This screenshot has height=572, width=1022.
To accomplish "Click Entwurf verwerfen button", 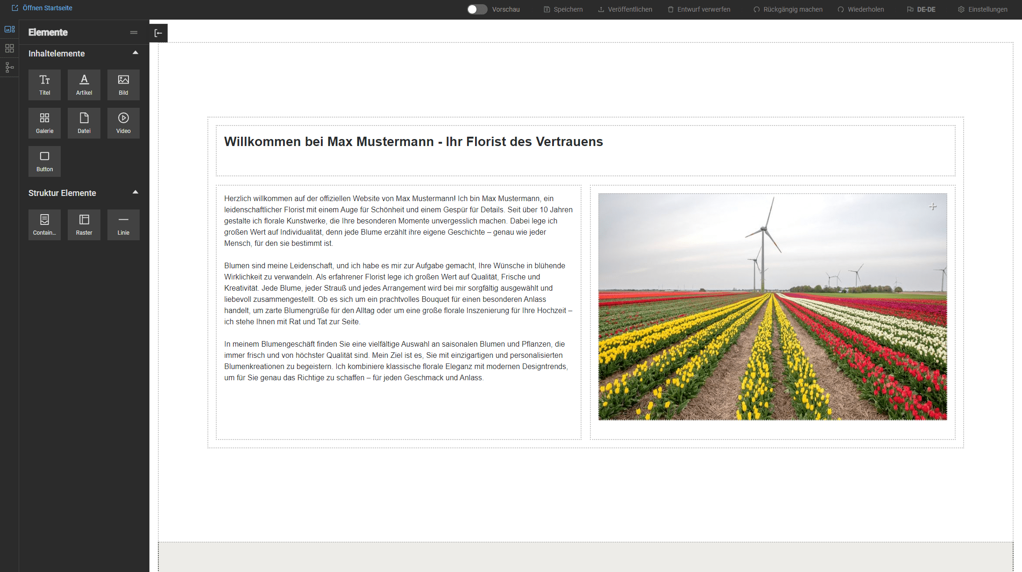I will coord(699,9).
